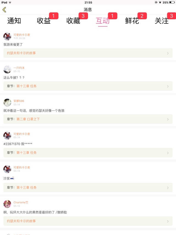The image size is (176, 235).
Task: Open 一只约沫 profile avatar
Action: [7, 69]
